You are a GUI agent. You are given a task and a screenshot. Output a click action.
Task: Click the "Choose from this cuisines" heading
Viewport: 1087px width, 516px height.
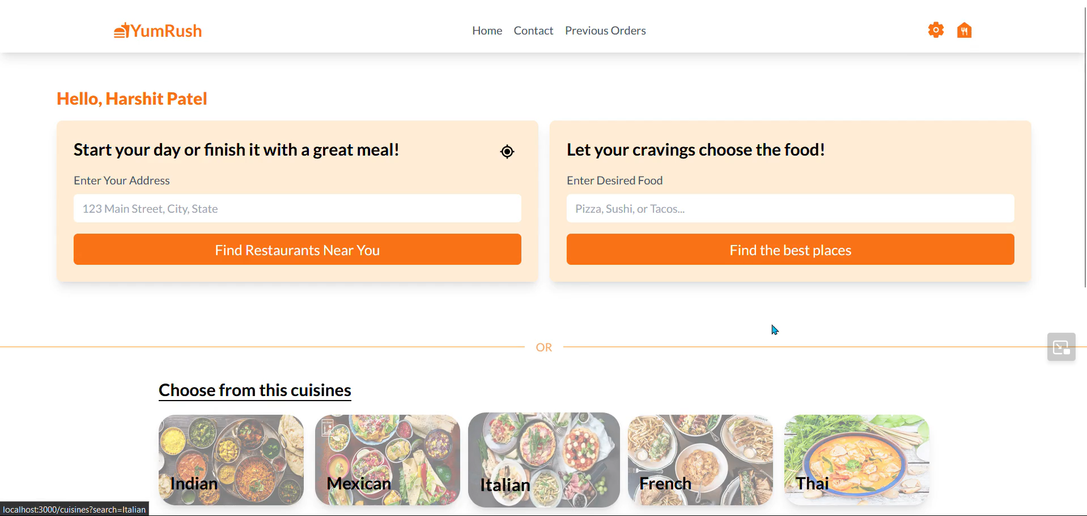[x=255, y=390]
